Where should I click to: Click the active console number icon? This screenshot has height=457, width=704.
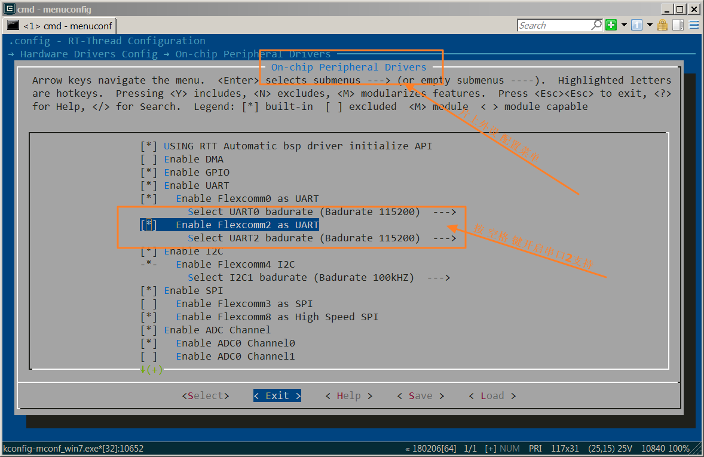click(x=636, y=25)
